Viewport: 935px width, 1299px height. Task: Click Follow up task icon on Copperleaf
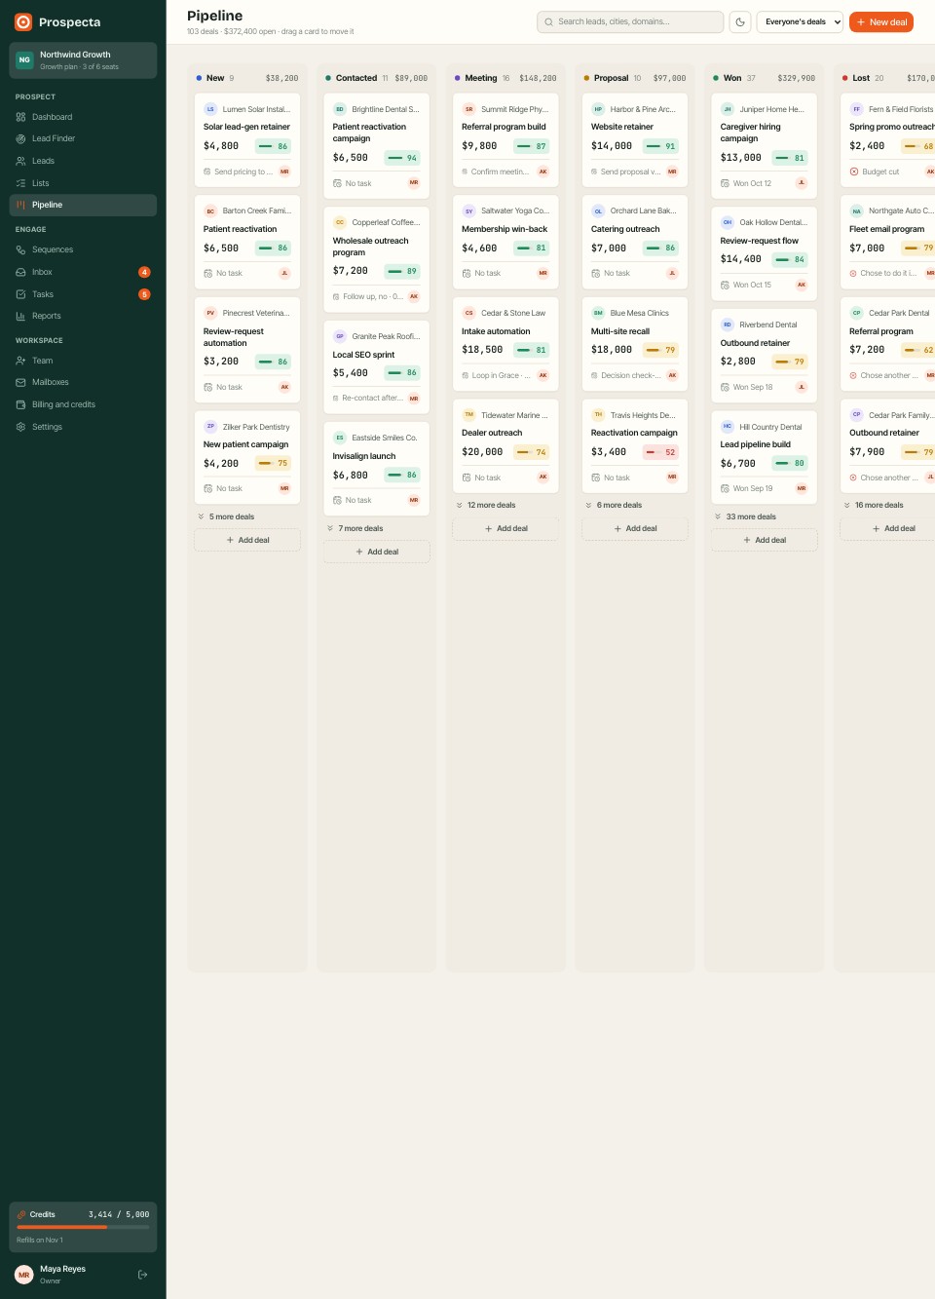pos(336,296)
